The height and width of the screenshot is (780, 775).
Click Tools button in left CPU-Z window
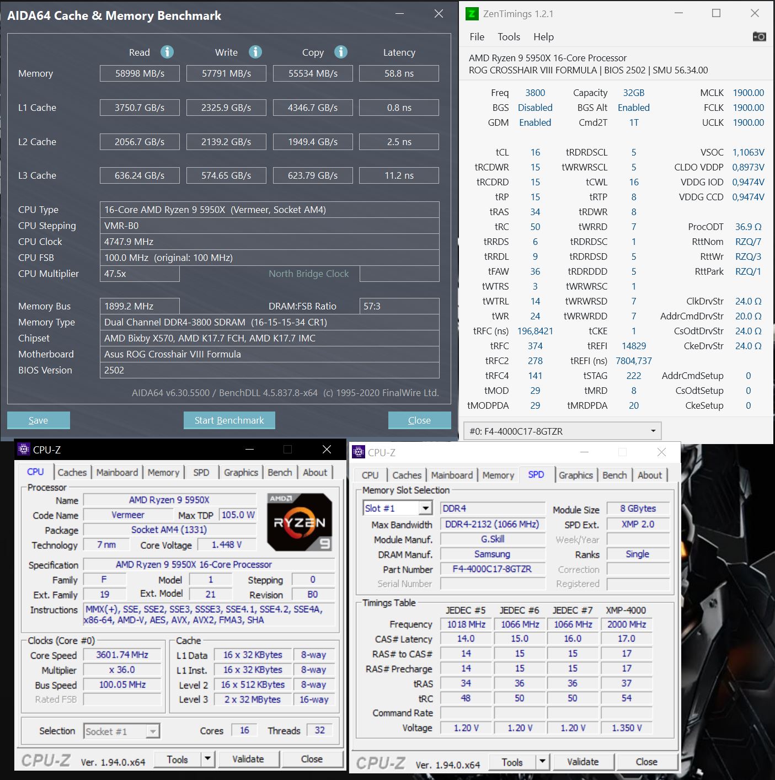[x=177, y=759]
